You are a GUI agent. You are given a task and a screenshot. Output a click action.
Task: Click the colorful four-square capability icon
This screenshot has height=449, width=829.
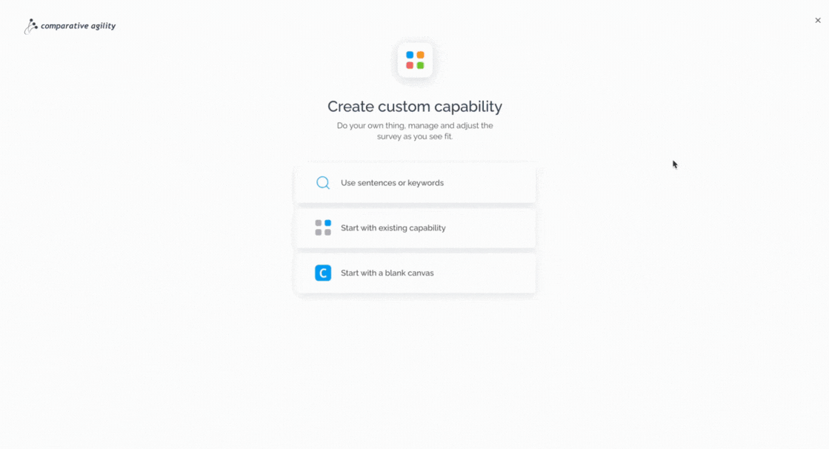pos(415,60)
